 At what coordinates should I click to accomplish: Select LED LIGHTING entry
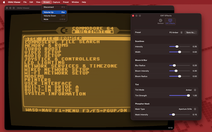[x=45, y=62]
